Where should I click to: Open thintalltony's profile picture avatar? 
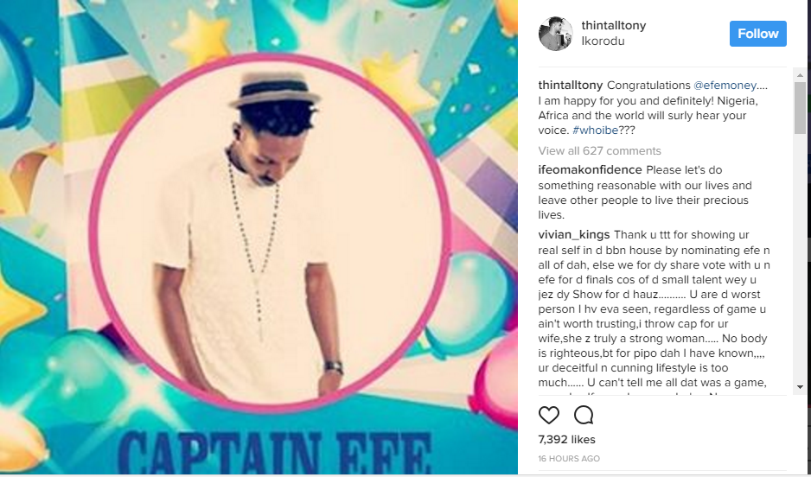[555, 34]
